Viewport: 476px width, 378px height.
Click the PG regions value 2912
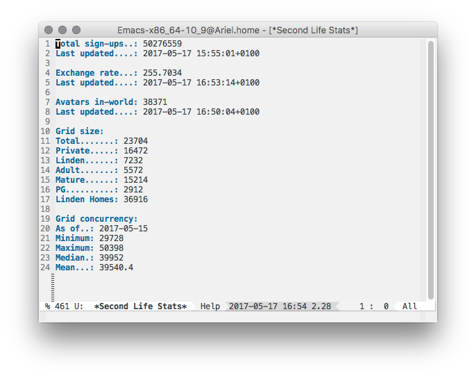(x=133, y=190)
